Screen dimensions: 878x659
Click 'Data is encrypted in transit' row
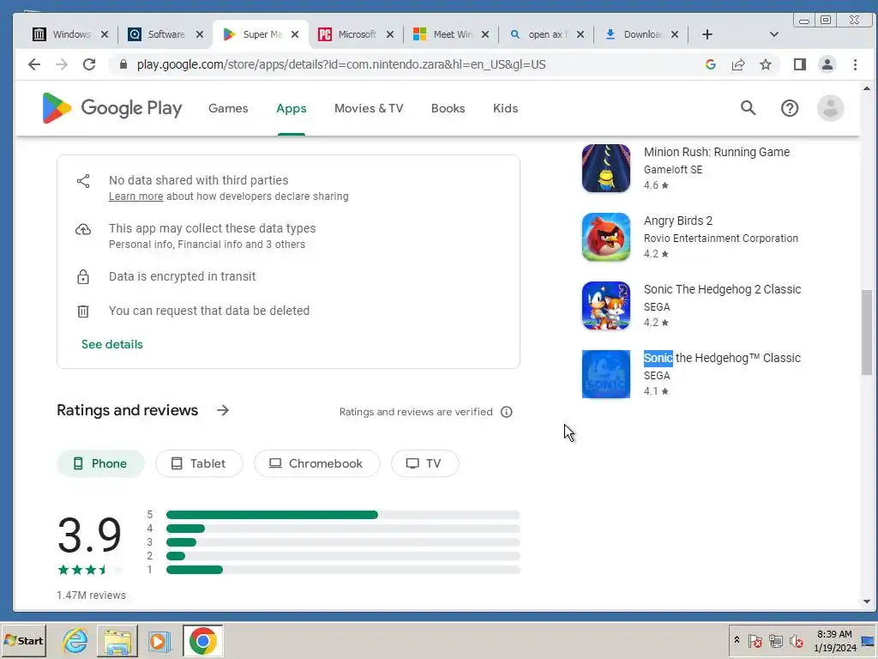[x=182, y=276]
